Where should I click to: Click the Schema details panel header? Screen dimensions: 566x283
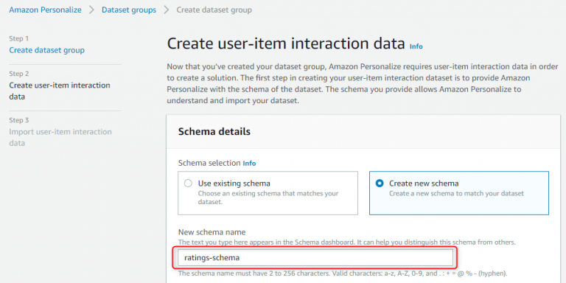tap(363, 132)
